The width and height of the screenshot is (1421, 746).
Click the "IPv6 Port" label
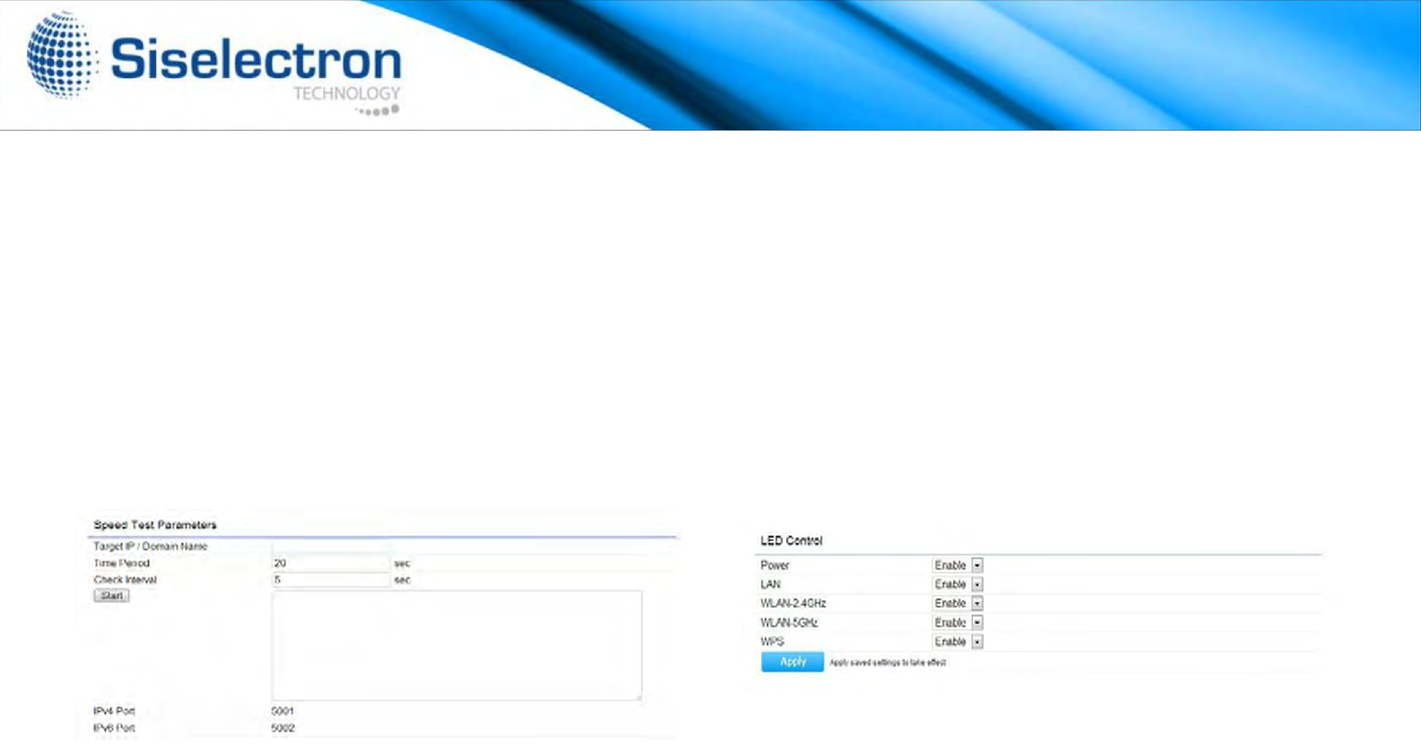pyautogui.click(x=114, y=728)
